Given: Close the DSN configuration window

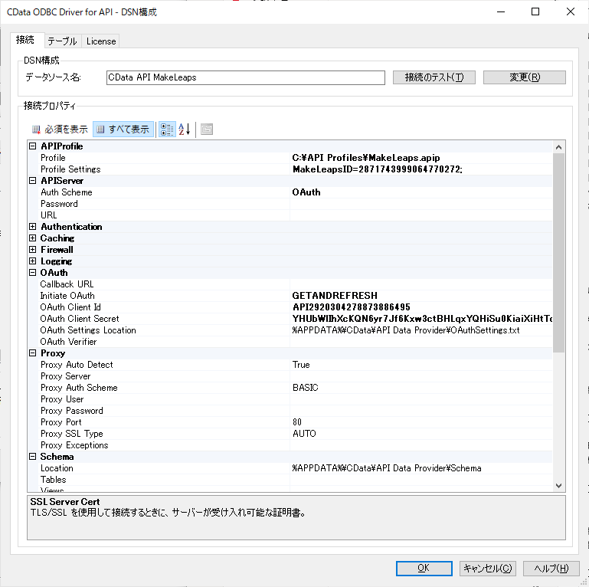Looking at the screenshot, I should pyautogui.click(x=570, y=11).
